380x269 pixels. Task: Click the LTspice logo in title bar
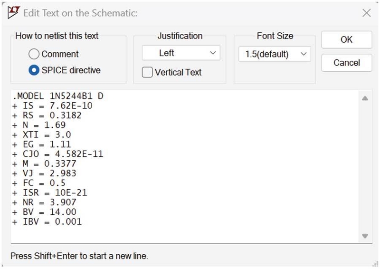point(13,12)
